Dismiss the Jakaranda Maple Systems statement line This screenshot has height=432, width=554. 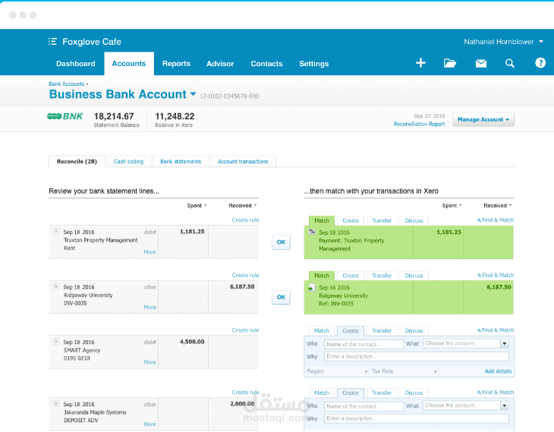(56, 403)
